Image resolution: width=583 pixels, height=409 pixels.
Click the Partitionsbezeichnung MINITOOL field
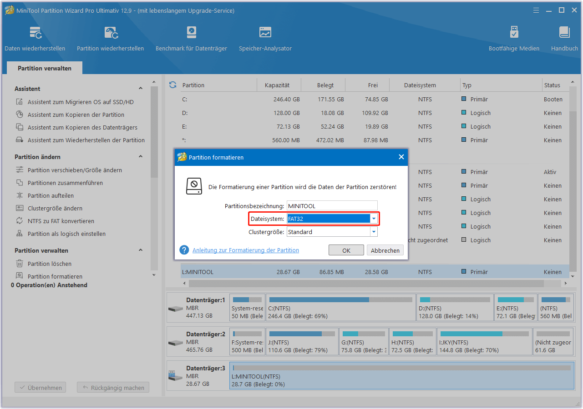(x=332, y=206)
